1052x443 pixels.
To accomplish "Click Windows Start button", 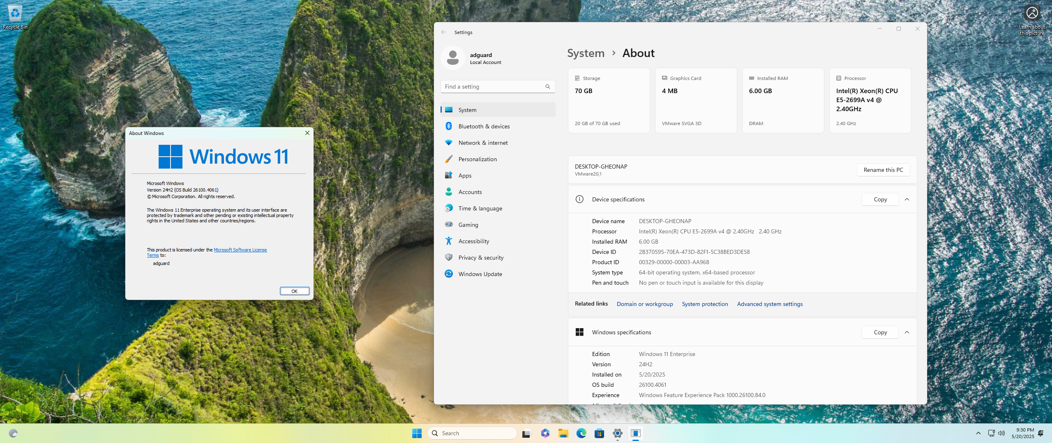I will 417,433.
